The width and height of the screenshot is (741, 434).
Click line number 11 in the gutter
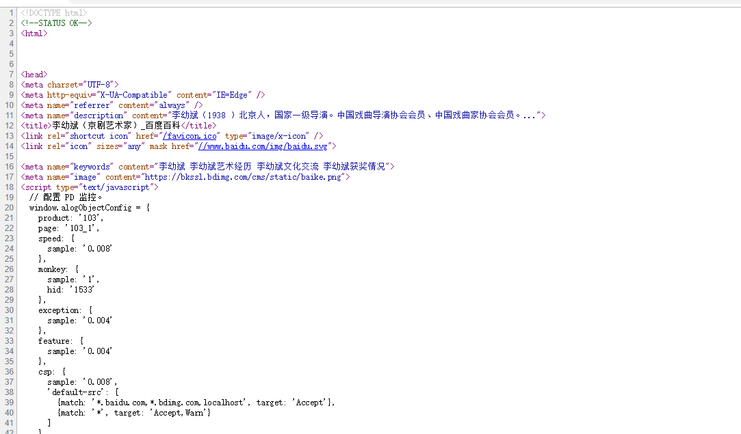pyautogui.click(x=9, y=116)
